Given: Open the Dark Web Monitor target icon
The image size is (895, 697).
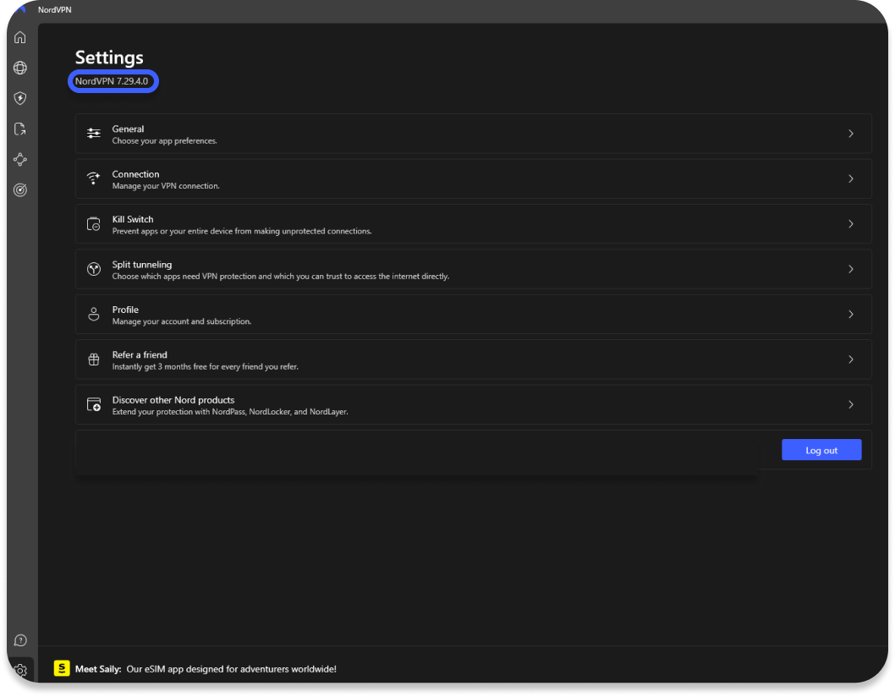Looking at the screenshot, I should 20,190.
